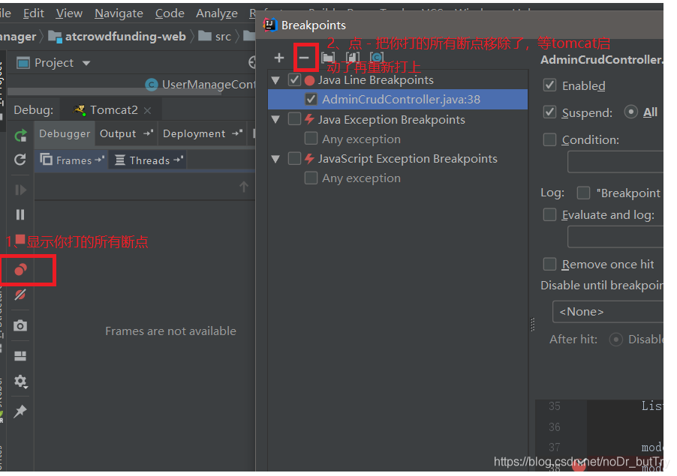Select the All suspend radio button
Screen dimensions: 677x476
(x=631, y=112)
